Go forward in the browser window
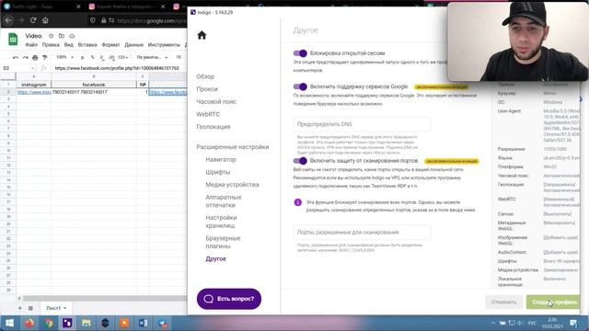589x331 pixels. pyautogui.click(x=21, y=20)
